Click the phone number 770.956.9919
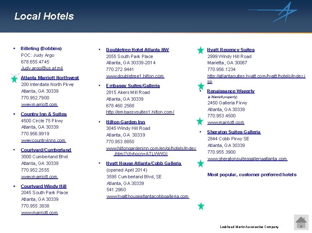The height and width of the screenshot is (233, 312). tap(35, 134)
